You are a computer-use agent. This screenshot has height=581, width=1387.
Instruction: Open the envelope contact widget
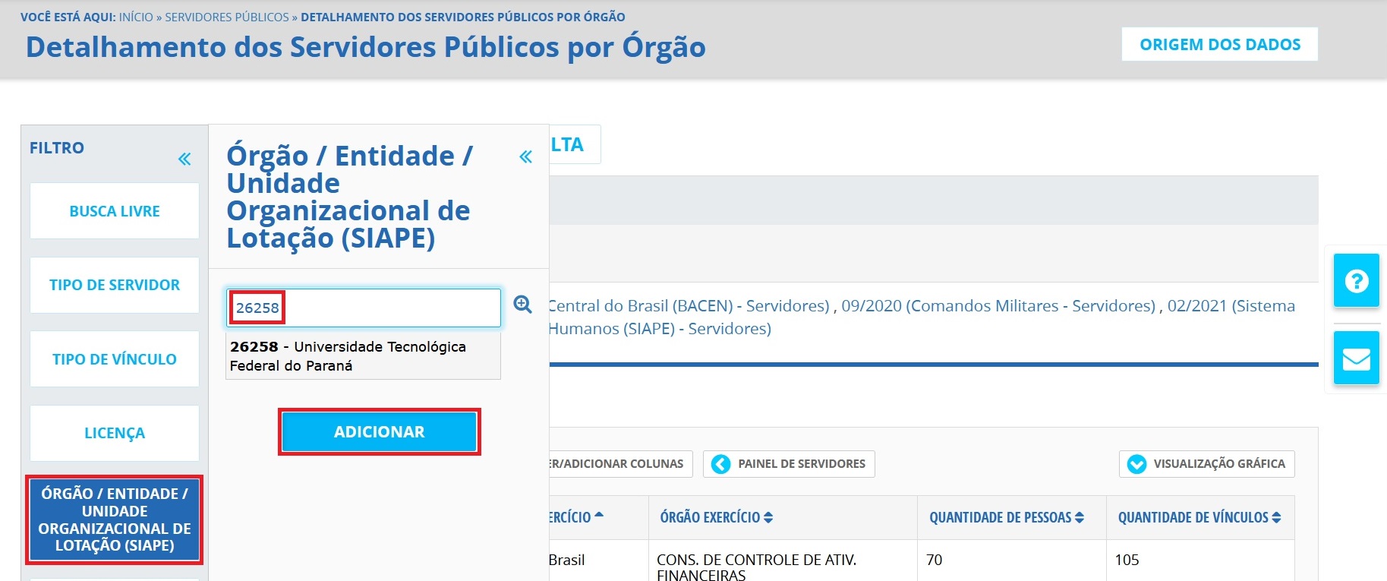pyautogui.click(x=1356, y=358)
